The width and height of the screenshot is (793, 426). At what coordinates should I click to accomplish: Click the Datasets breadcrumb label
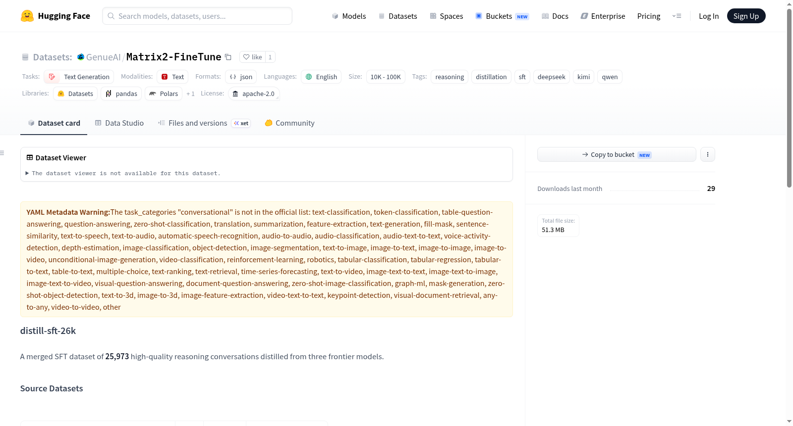(x=52, y=57)
